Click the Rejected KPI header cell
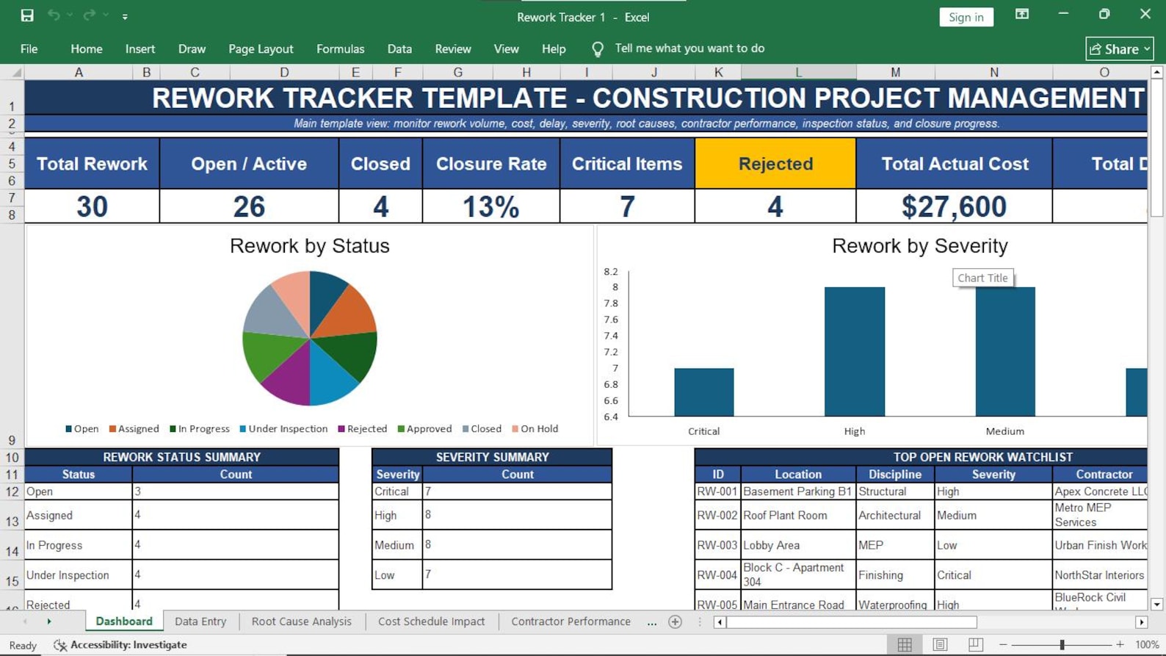 pos(775,164)
